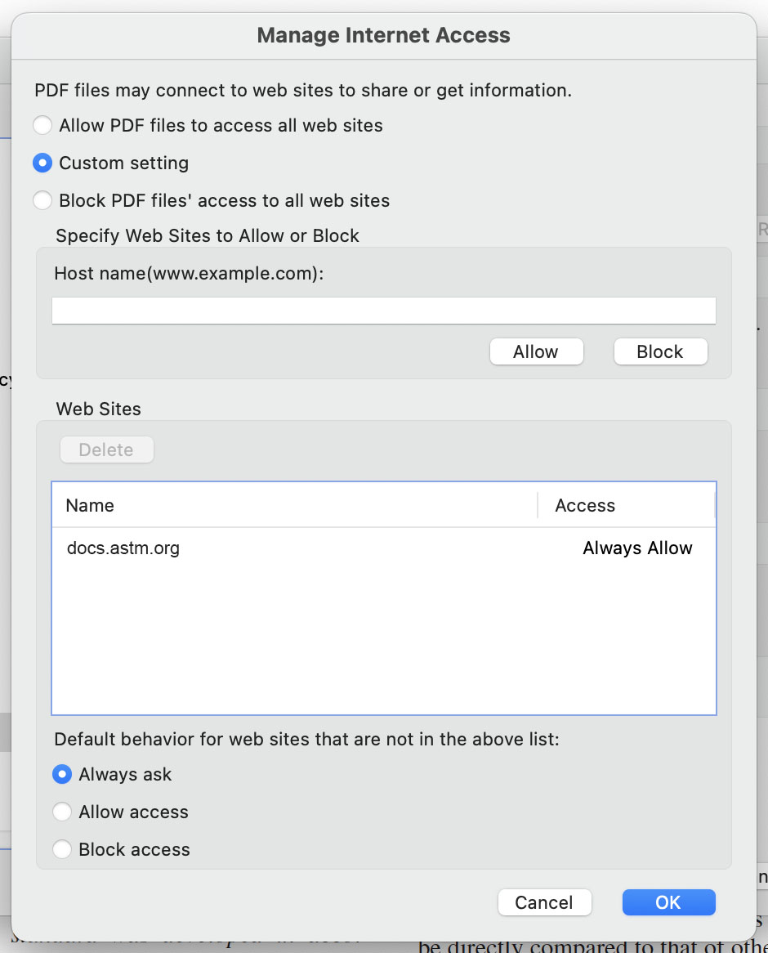Confirm the settings with OK
This screenshot has width=768, height=953.
coord(668,902)
